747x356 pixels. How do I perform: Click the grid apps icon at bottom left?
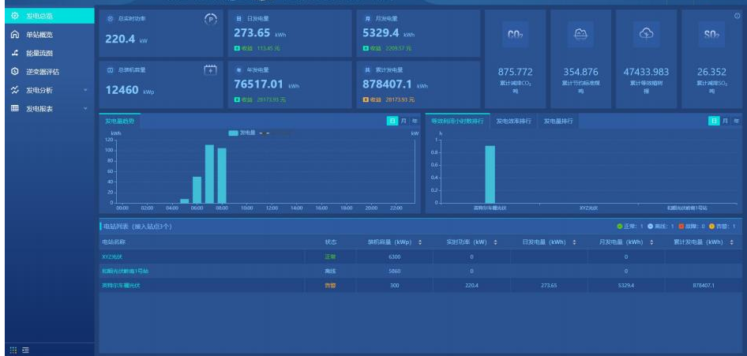pos(13,350)
